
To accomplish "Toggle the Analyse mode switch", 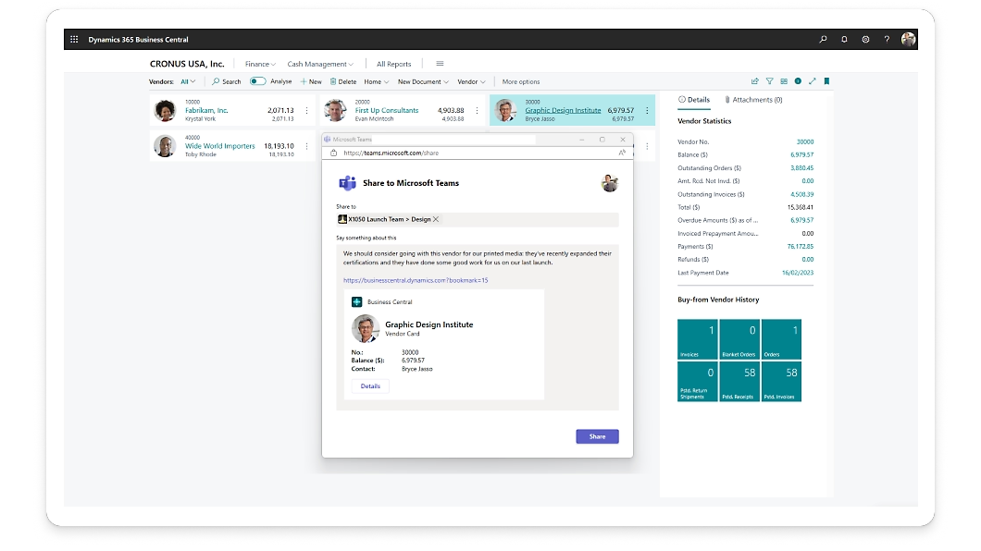I will pyautogui.click(x=258, y=81).
